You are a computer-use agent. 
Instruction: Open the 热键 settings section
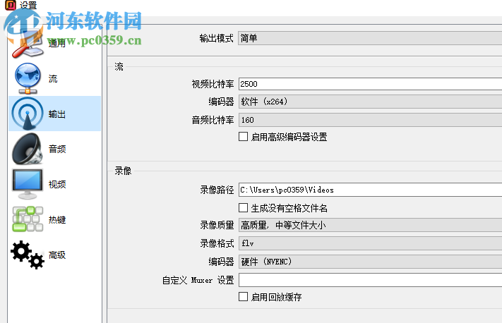click(x=55, y=219)
